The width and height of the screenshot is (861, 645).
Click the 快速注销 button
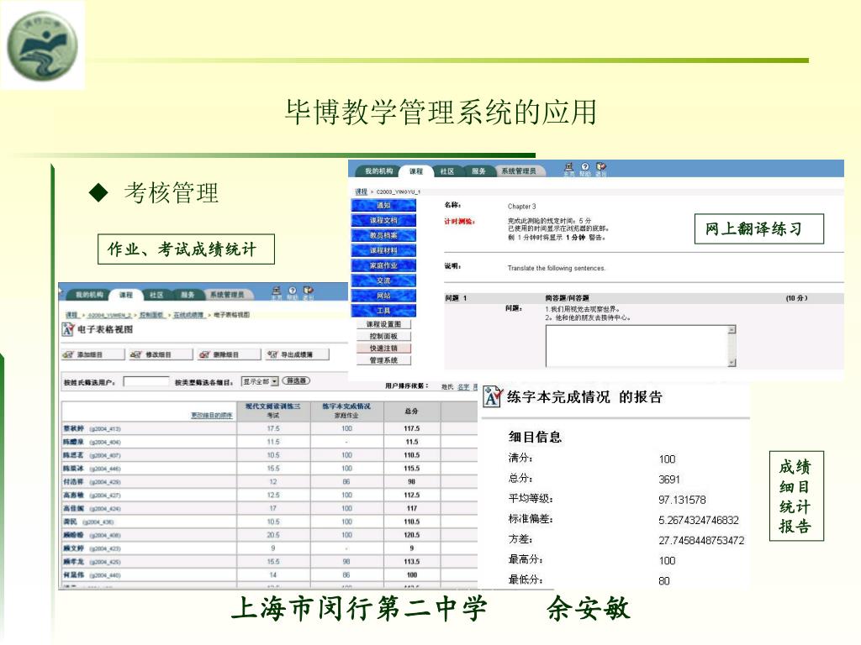tap(383, 349)
